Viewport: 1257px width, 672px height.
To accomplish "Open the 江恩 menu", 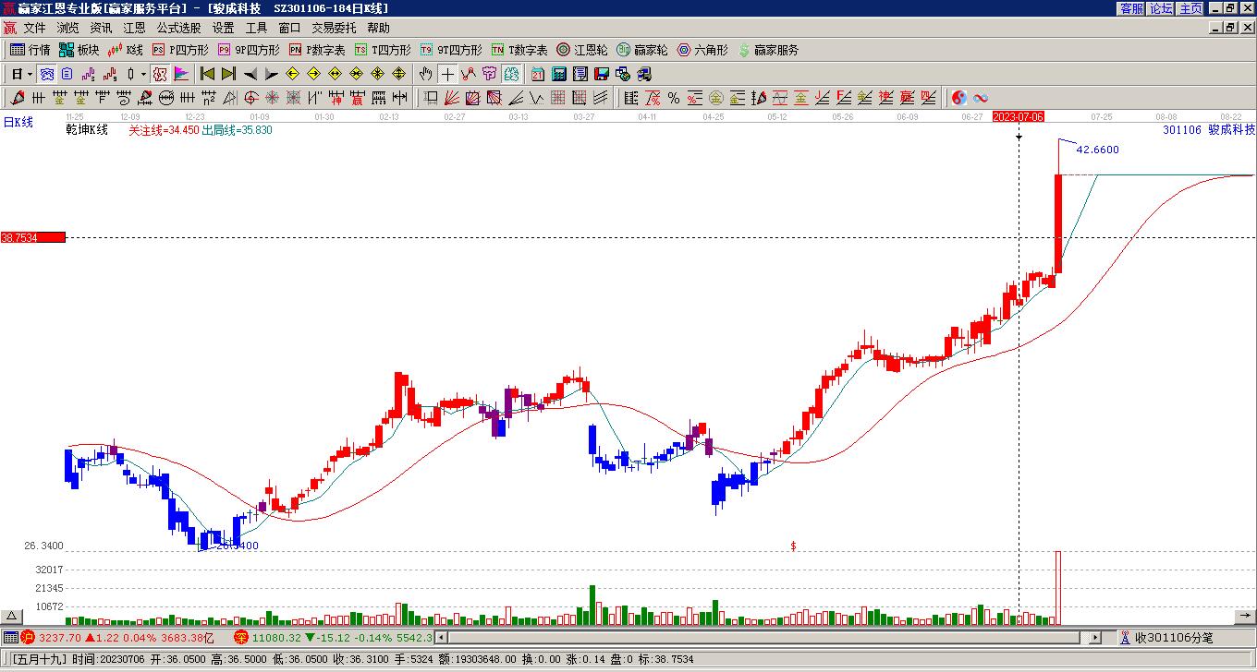I will click(x=134, y=29).
